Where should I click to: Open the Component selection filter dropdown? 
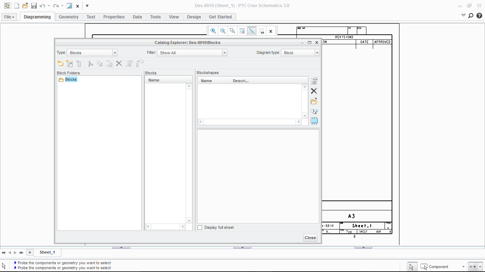[463, 267]
